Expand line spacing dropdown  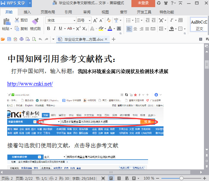(x=165, y=29)
